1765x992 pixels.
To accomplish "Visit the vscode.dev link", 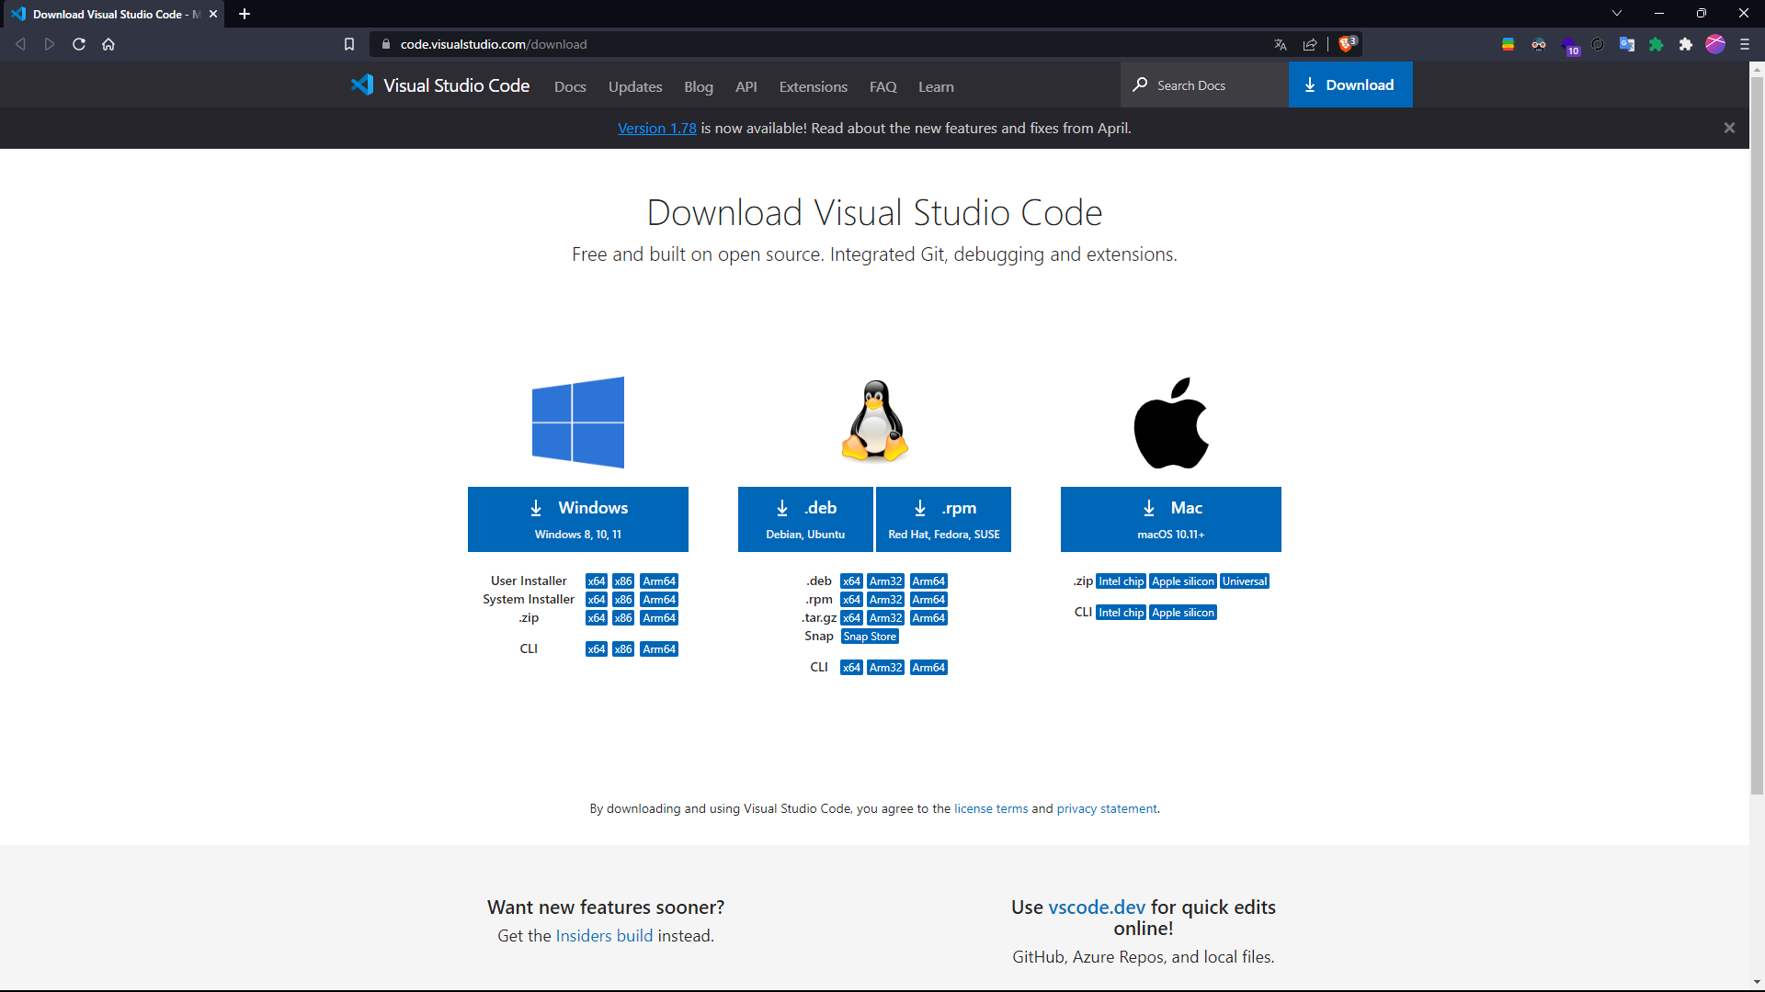I will point(1096,907).
